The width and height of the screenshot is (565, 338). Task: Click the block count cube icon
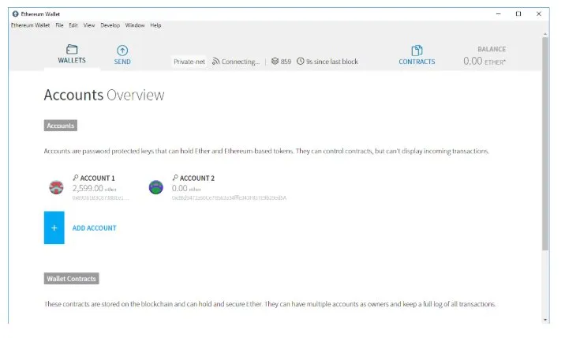[275, 62]
